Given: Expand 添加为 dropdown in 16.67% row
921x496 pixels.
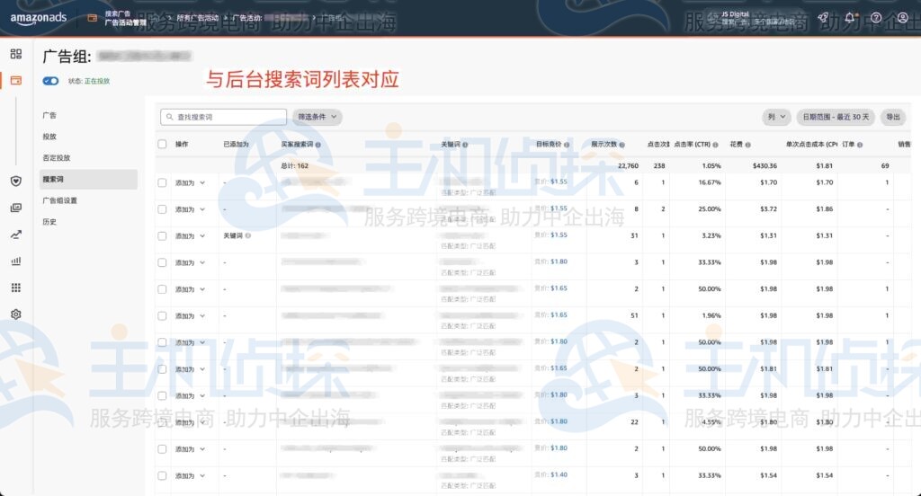Looking at the screenshot, I should pos(191,183).
